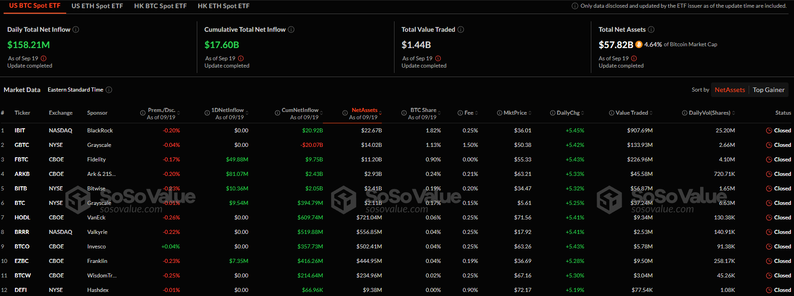Sort table by Value Traded column arrows
The height and width of the screenshot is (296, 794).
[651, 113]
